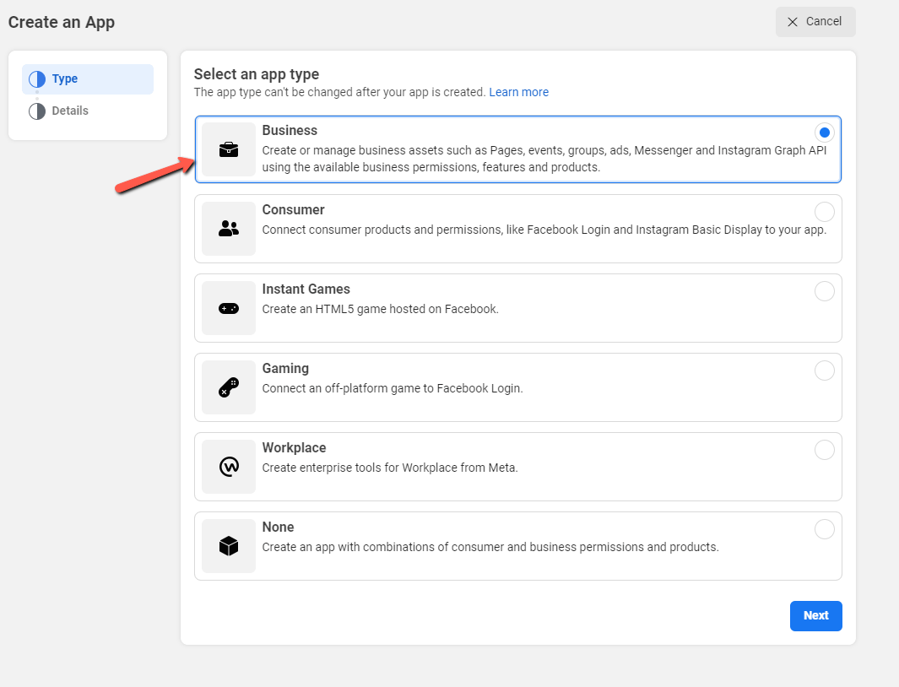Choose the None app type radio button
Screen dimensions: 899x687
(824, 529)
